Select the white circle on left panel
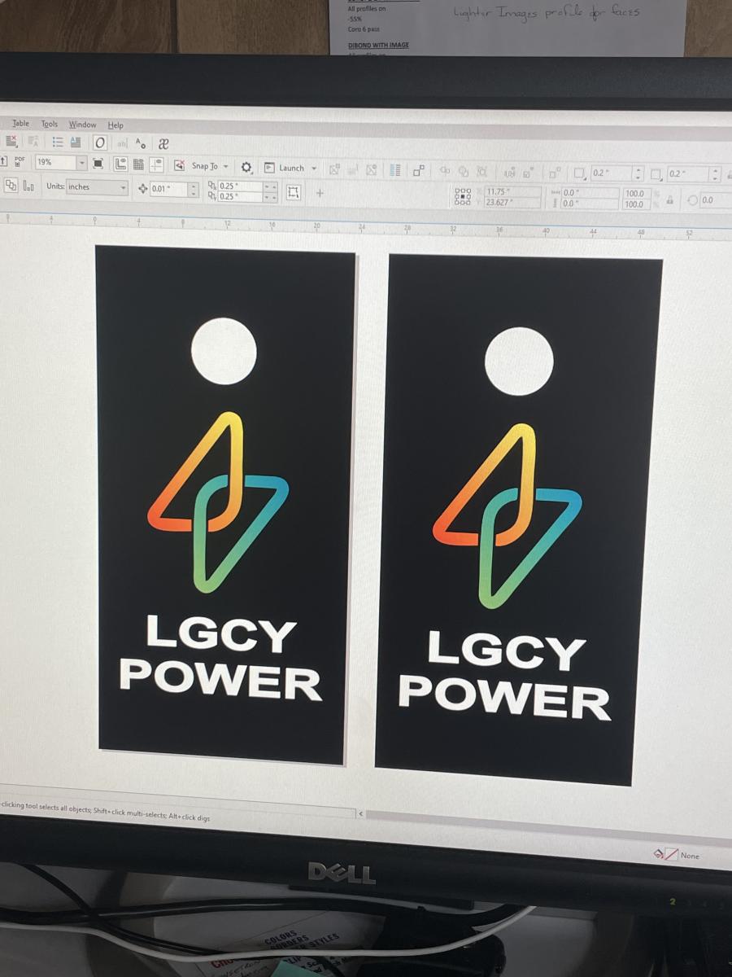Screen dimensions: 732x977 [x=224, y=351]
